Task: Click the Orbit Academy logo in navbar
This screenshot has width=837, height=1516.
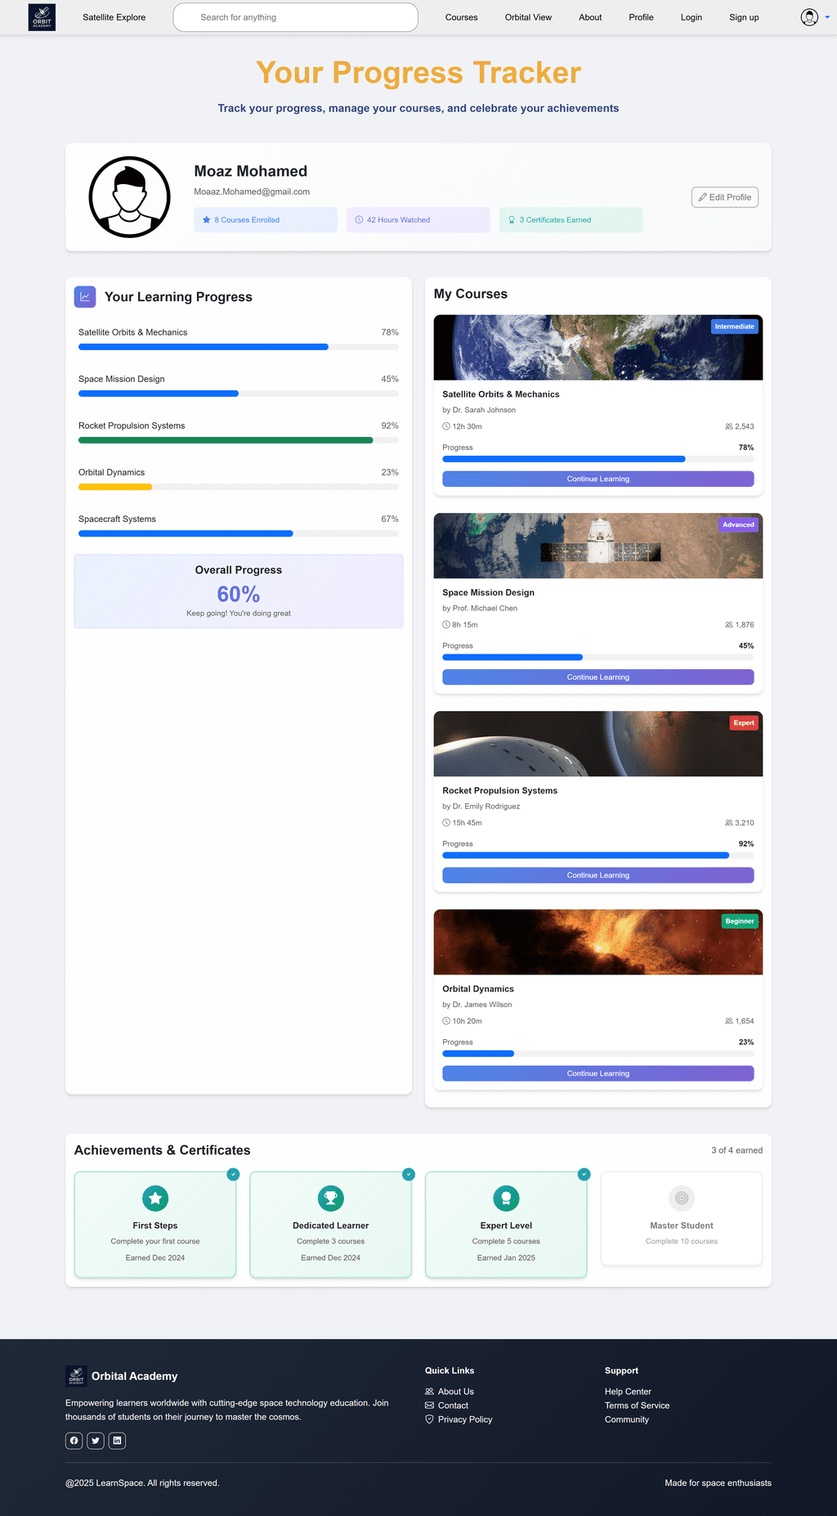Action: pyautogui.click(x=42, y=17)
